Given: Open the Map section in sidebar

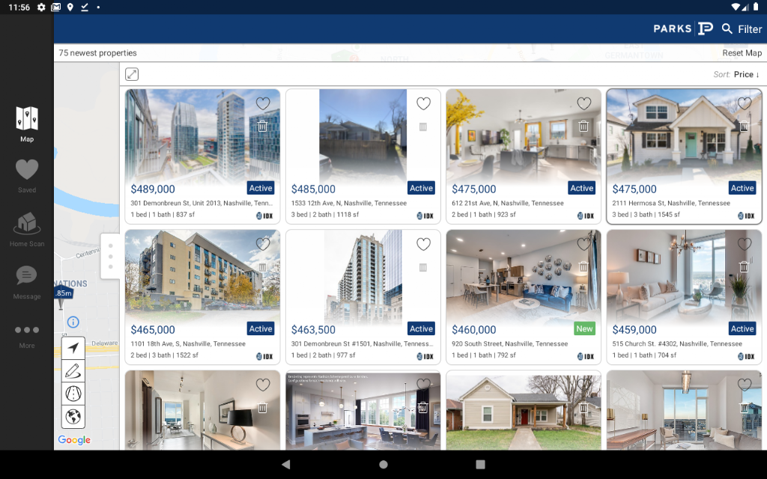Looking at the screenshot, I should [x=27, y=124].
